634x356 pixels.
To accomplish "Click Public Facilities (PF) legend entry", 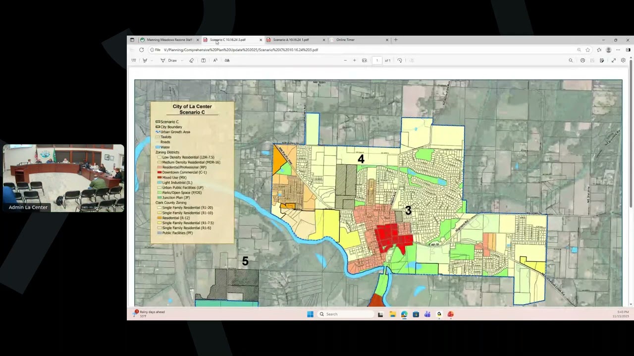I will [x=175, y=233].
